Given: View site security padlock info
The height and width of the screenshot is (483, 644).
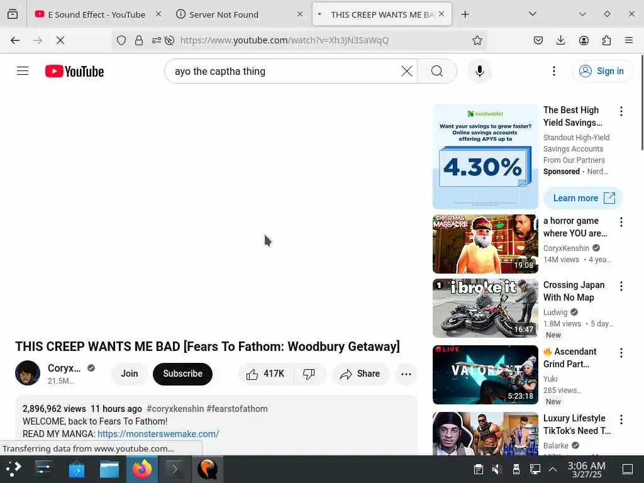Looking at the screenshot, I should click(x=139, y=40).
